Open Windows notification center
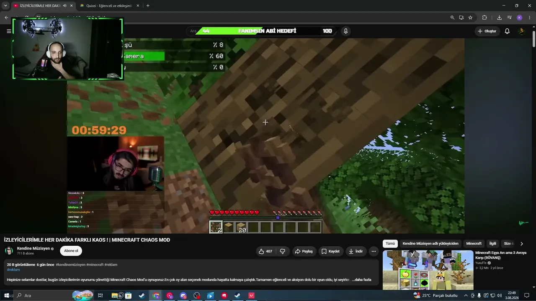 pyautogui.click(x=527, y=296)
